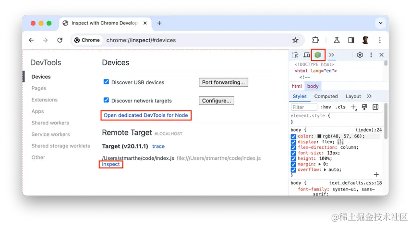
Task: Expand the margin shorthand triangle
Action: point(320,164)
